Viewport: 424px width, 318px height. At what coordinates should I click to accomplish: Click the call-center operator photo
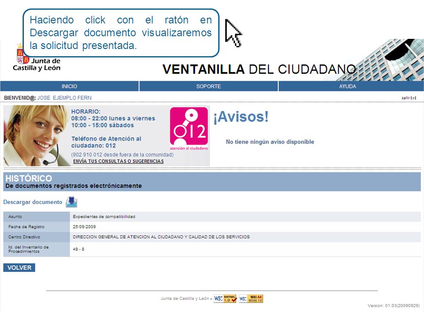pyautogui.click(x=36, y=136)
